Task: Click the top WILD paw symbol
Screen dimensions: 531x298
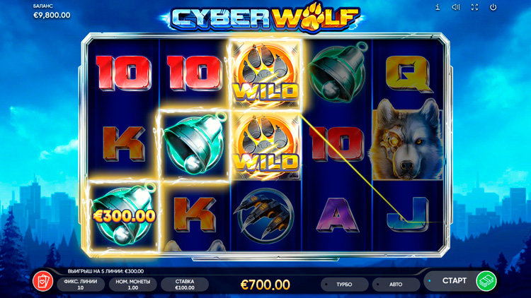Action: pos(265,74)
